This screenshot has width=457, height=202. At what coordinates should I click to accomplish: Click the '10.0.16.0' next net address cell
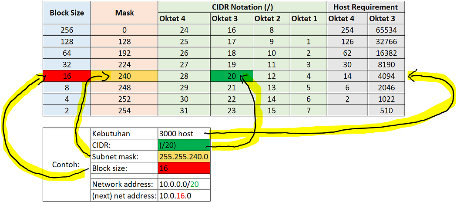(184, 195)
